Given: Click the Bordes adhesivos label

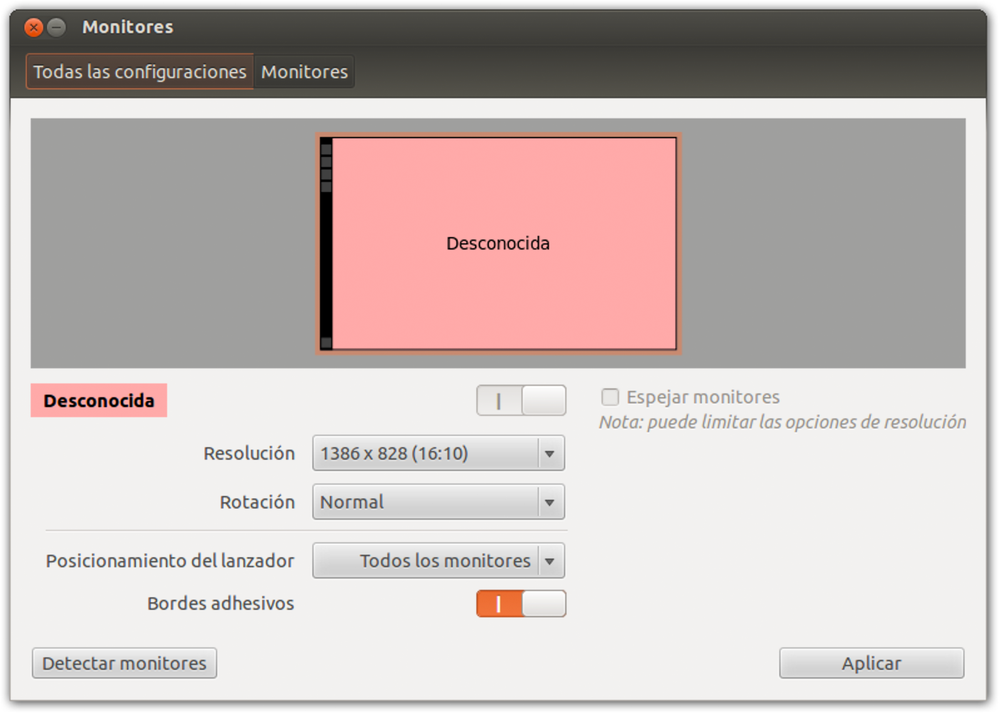Looking at the screenshot, I should click(x=220, y=604).
